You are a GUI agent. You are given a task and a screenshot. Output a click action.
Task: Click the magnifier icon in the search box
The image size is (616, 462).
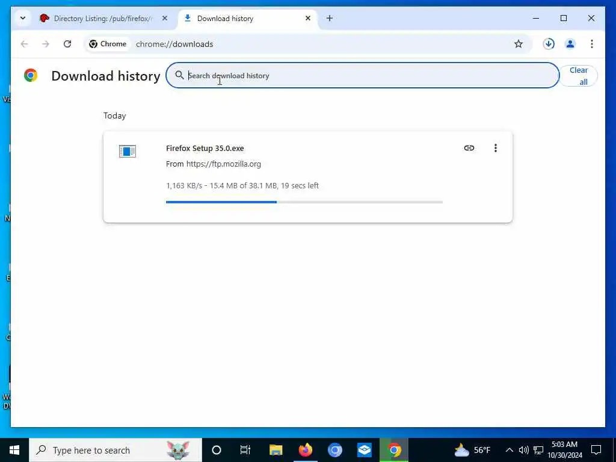(179, 75)
